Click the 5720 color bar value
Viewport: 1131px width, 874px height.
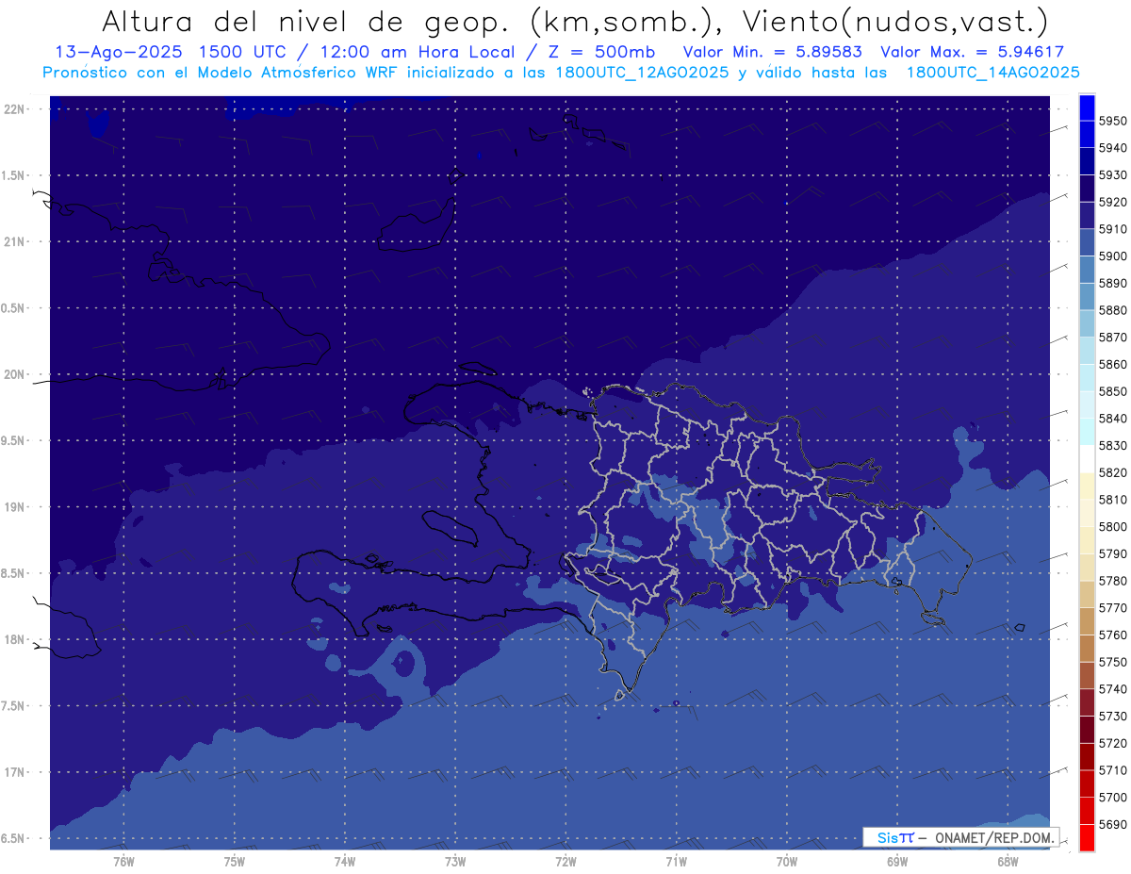[1112, 743]
